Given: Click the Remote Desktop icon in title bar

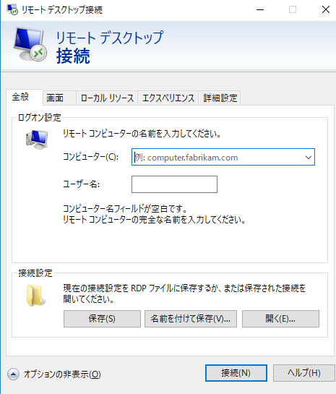Looking at the screenshot, I should [12, 9].
